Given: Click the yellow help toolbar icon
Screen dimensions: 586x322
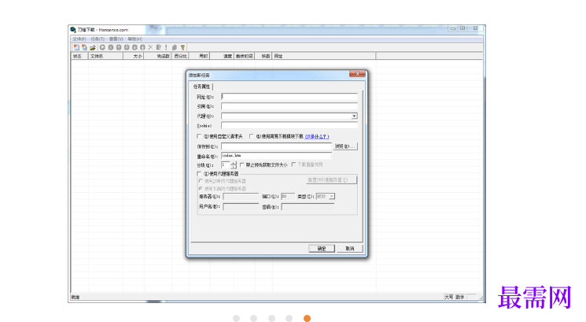Looking at the screenshot, I should (x=182, y=47).
